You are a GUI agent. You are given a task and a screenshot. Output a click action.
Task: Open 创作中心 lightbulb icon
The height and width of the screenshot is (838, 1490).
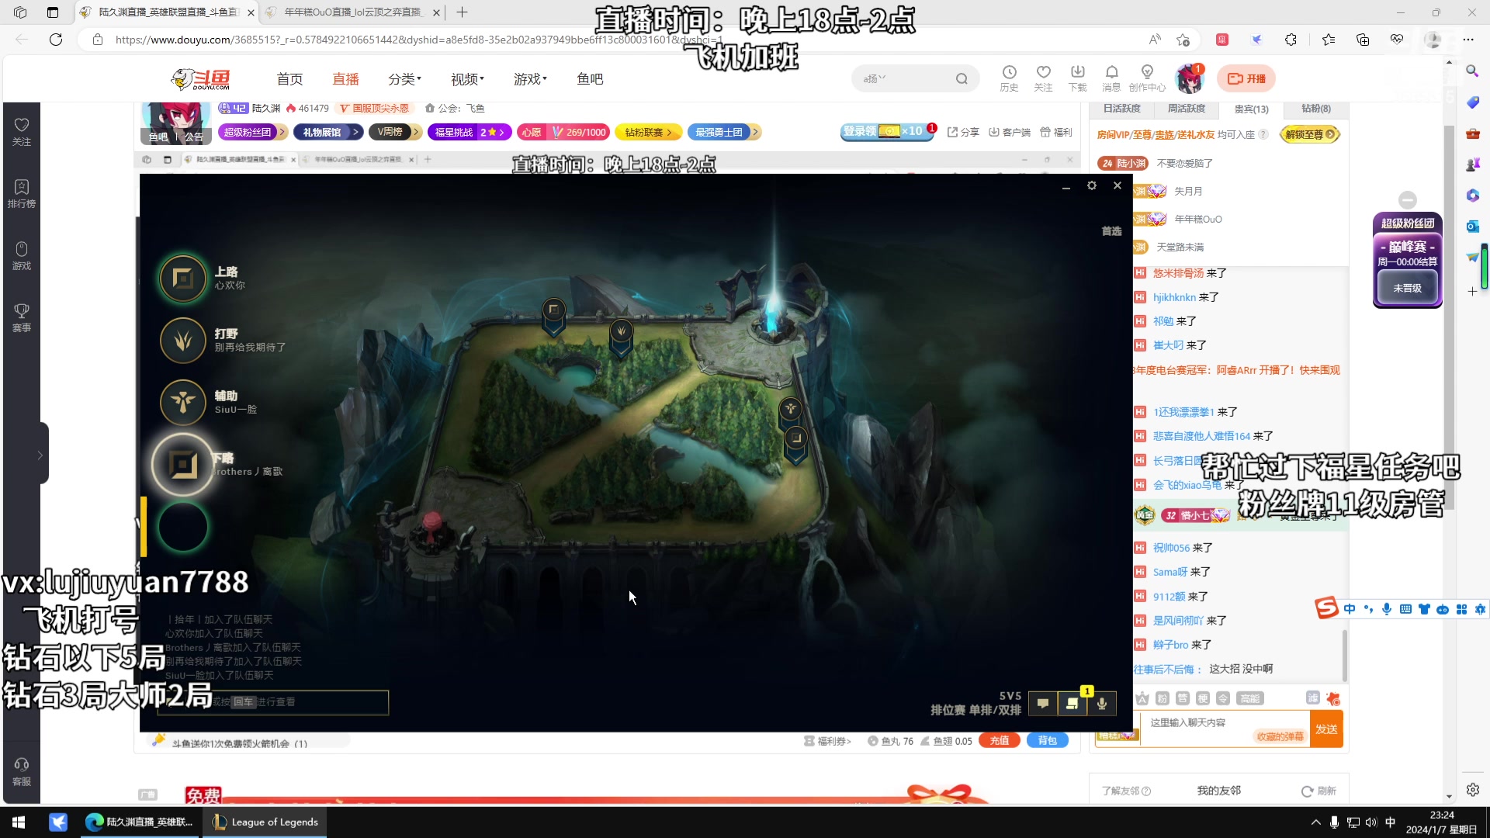coord(1147,78)
